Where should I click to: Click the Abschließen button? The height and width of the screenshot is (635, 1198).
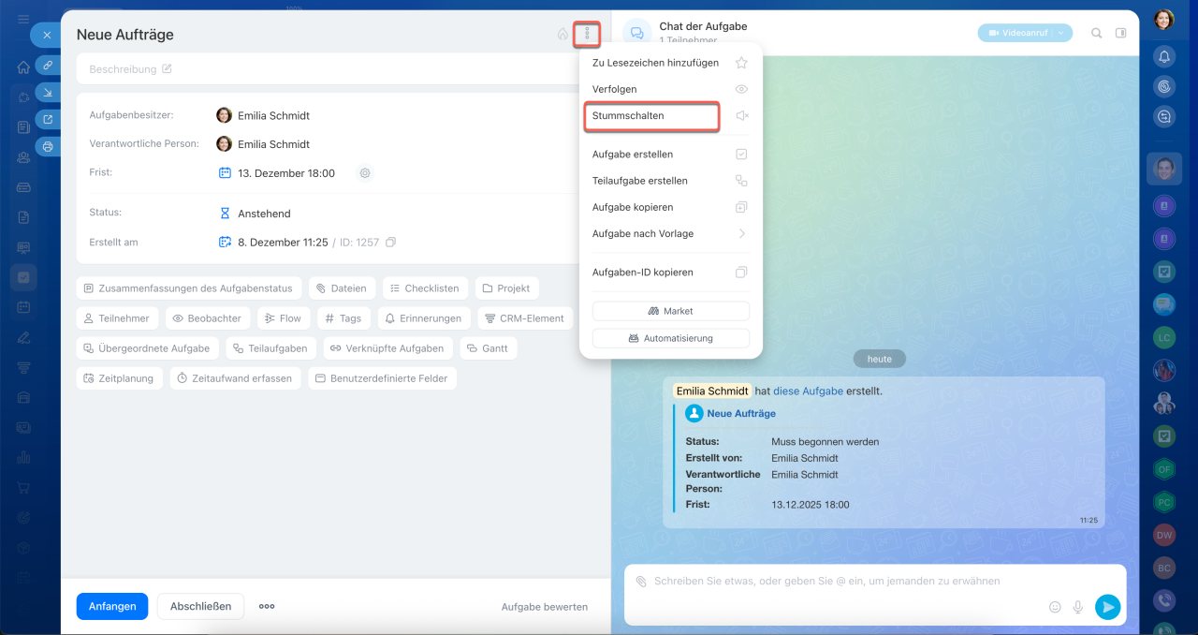click(x=200, y=606)
